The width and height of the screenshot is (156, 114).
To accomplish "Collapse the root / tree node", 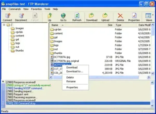I will click(4, 25).
